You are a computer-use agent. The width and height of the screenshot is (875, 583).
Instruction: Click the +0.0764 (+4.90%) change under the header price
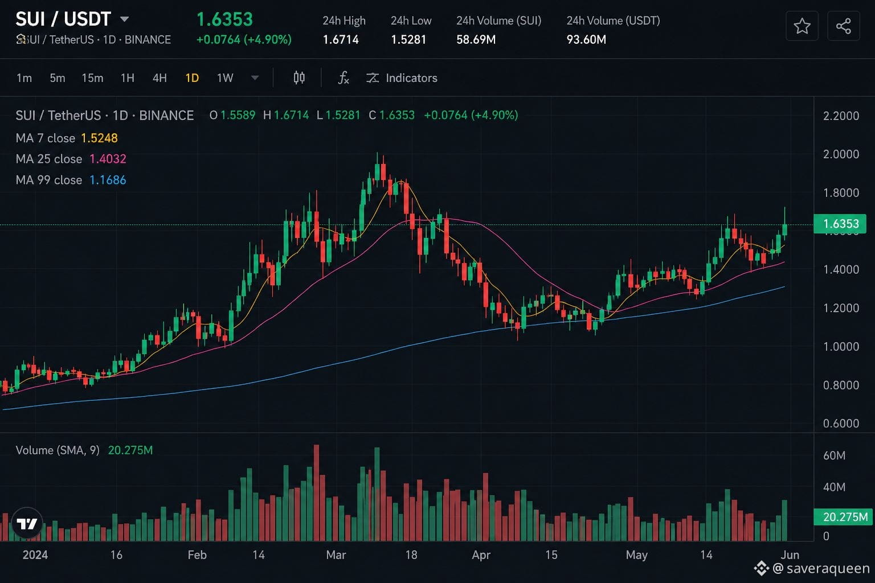pos(244,40)
